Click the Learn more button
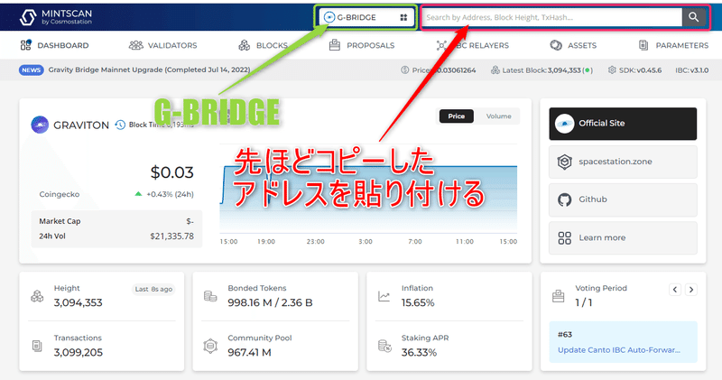This screenshot has height=380, width=722. pos(623,237)
